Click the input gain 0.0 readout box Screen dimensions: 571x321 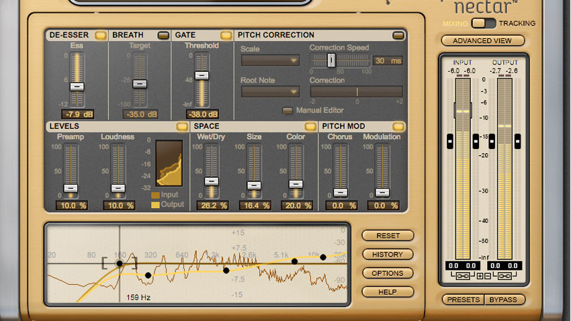coord(463,266)
